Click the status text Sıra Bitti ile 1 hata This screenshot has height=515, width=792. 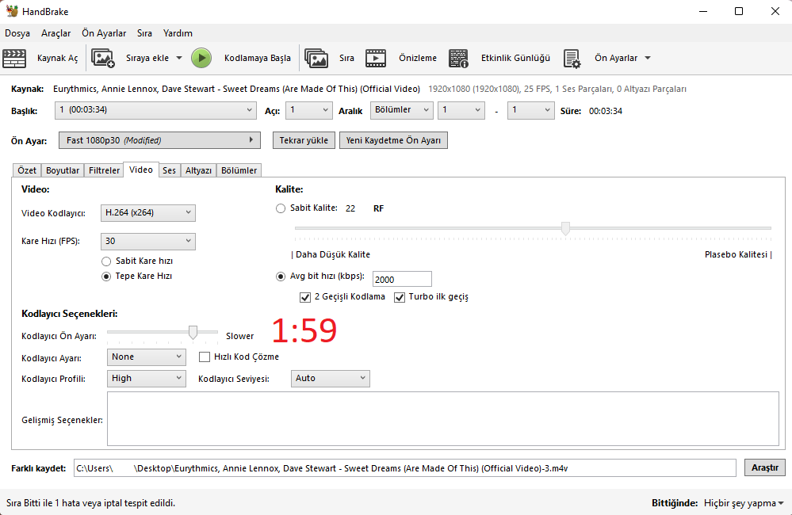pos(91,503)
